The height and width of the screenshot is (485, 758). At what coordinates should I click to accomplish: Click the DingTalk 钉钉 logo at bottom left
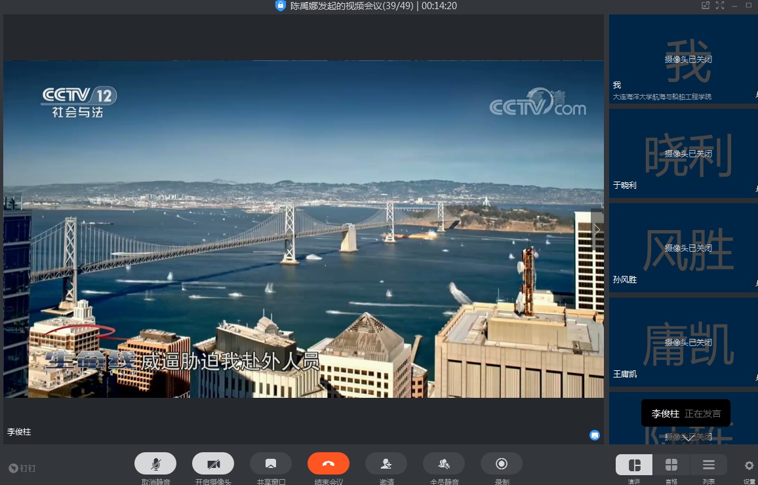pos(22,468)
